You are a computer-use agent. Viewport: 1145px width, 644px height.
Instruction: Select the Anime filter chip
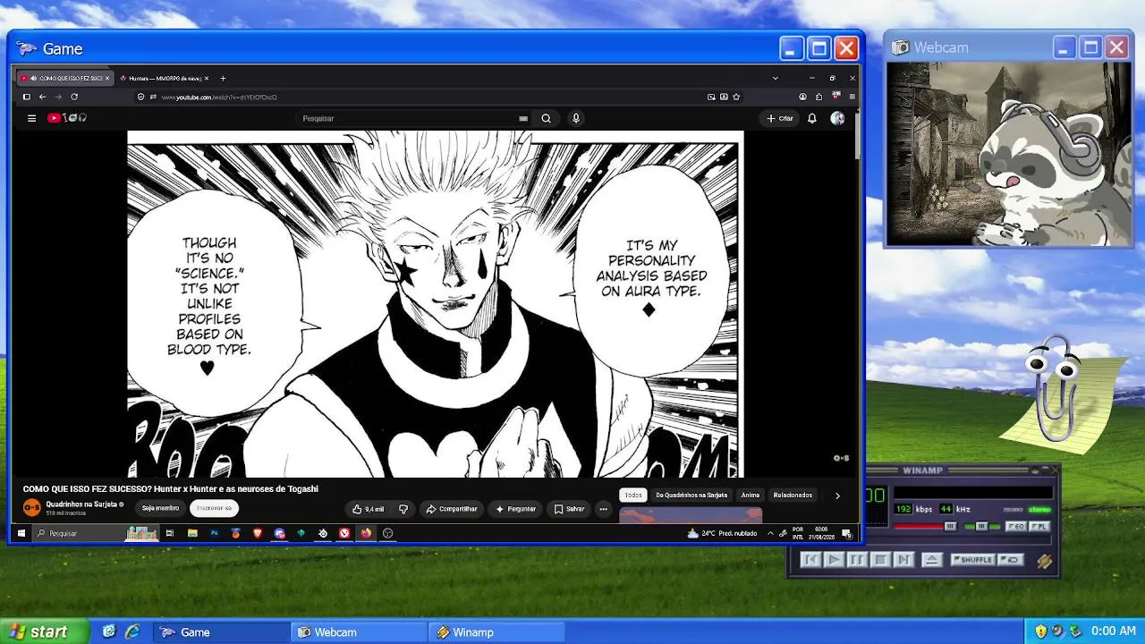click(751, 496)
